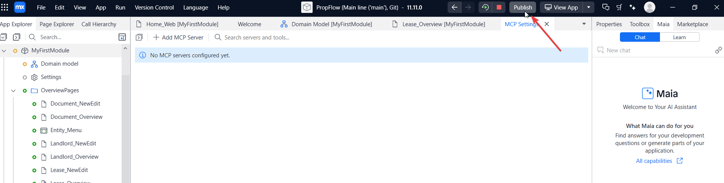This screenshot has height=183, width=724.
Task: Navigate back with the left arrow button
Action: point(454,7)
